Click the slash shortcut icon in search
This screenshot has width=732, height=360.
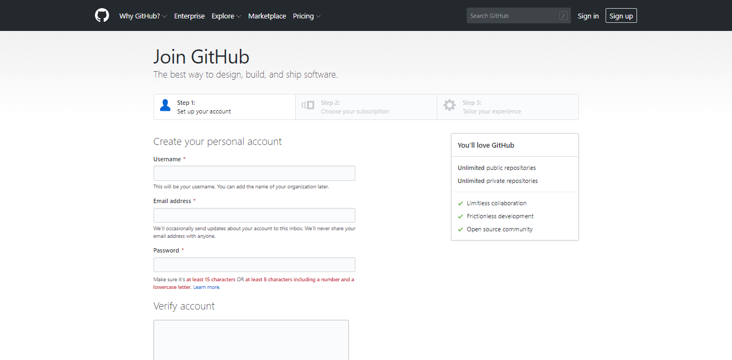563,16
